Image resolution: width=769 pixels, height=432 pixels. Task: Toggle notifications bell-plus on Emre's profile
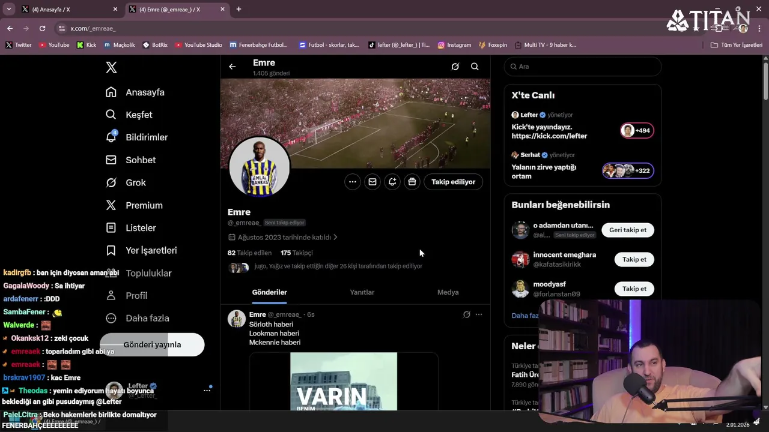(x=392, y=182)
